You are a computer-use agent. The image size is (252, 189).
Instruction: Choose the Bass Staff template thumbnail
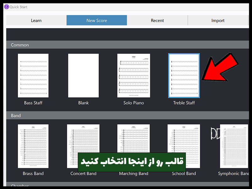tap(33, 75)
